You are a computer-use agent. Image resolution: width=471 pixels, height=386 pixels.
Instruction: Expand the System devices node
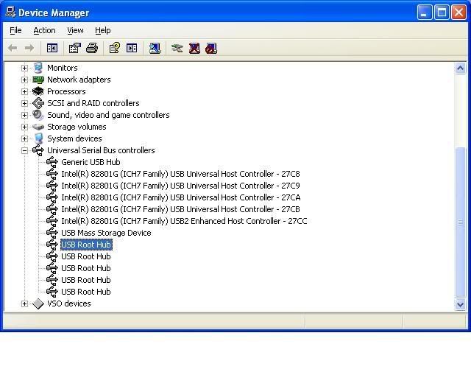pyautogui.click(x=24, y=138)
